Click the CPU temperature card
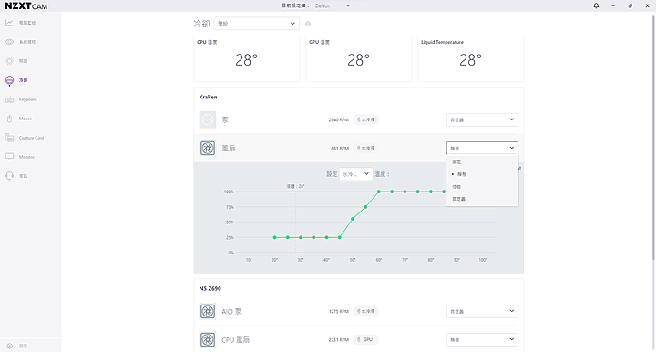The image size is (656, 352). [246, 58]
